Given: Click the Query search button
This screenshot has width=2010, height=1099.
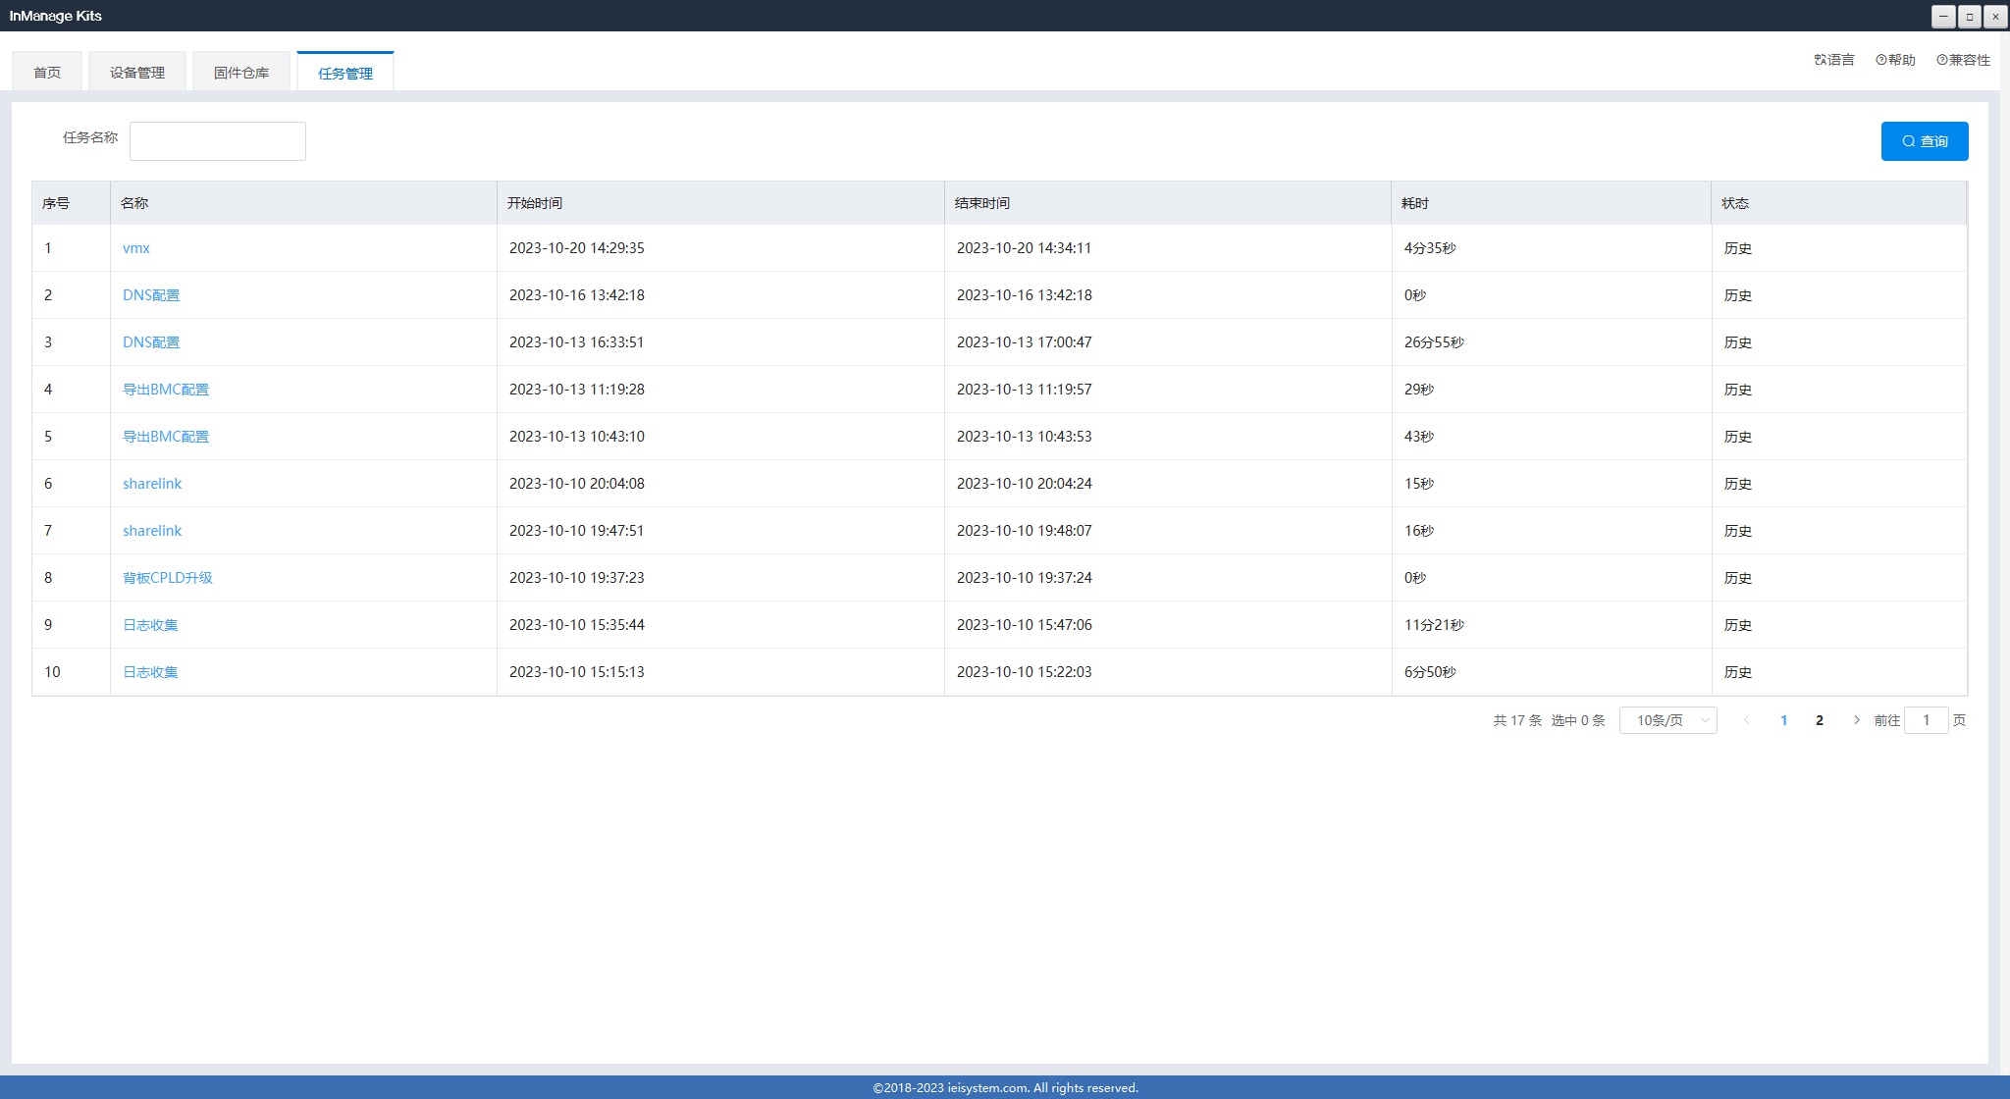Looking at the screenshot, I should coord(1924,141).
